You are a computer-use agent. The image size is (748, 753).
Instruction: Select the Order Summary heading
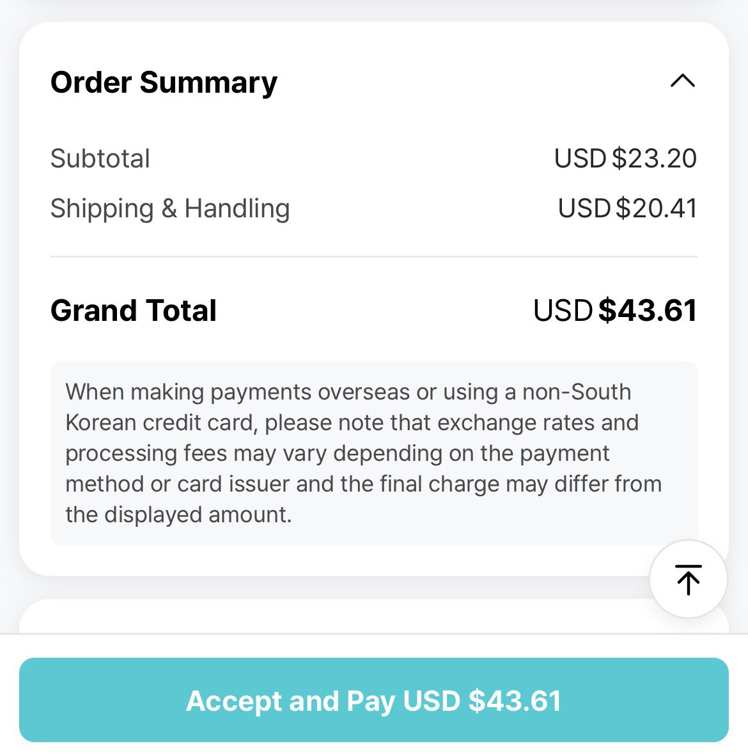click(164, 82)
